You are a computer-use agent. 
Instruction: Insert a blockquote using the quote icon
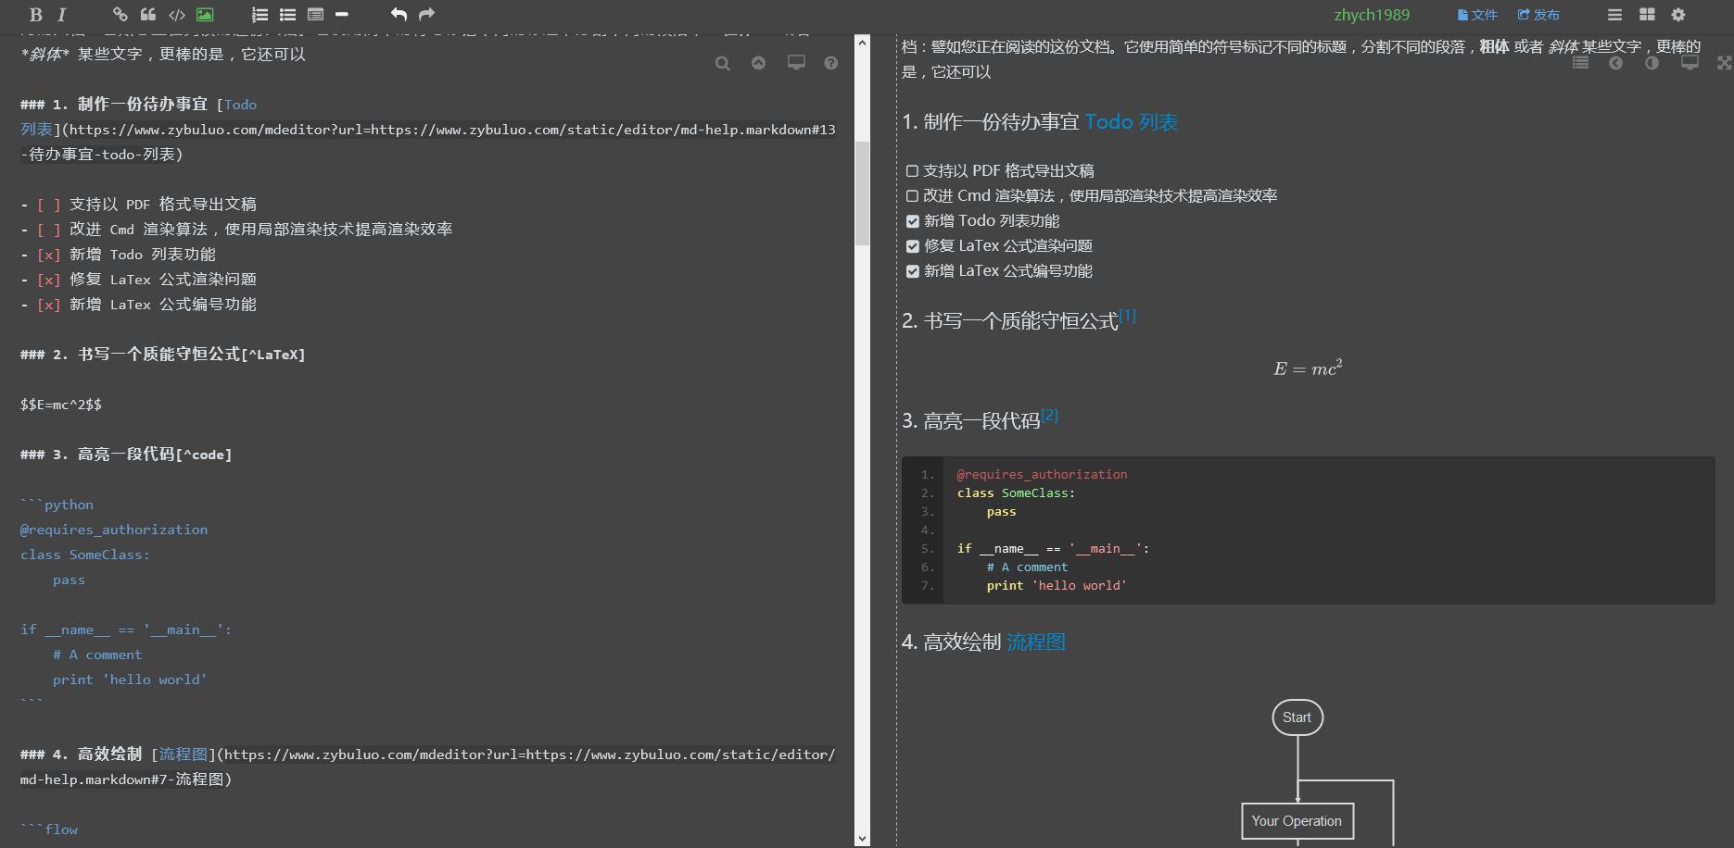tap(147, 15)
